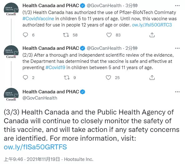Viewport: 185px width, 164px height.
Task: Share the (1/3) tweet via share icon
Action: 152,35
